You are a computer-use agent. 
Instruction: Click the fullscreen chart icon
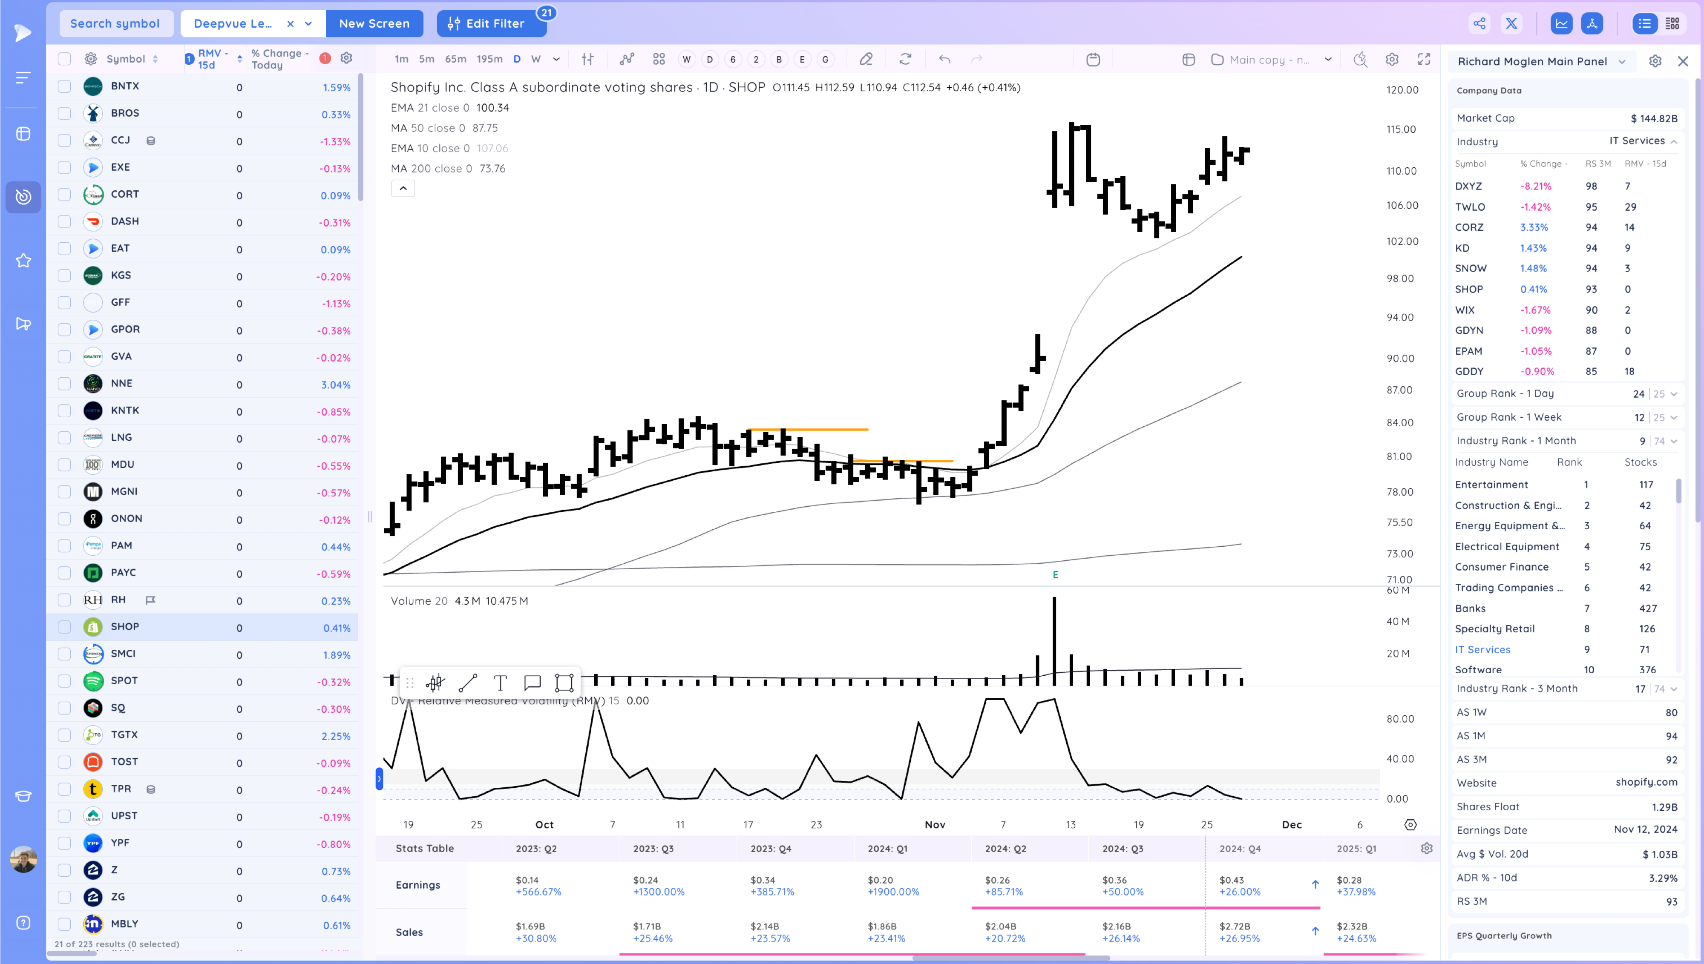[x=1423, y=60]
